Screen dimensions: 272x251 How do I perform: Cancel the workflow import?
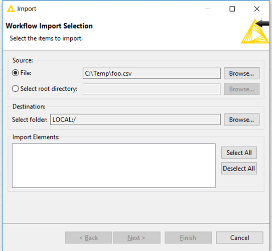pyautogui.click(x=239, y=237)
